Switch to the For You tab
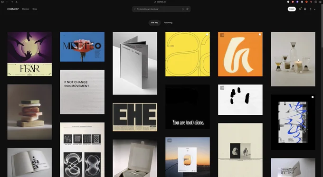 (154, 23)
